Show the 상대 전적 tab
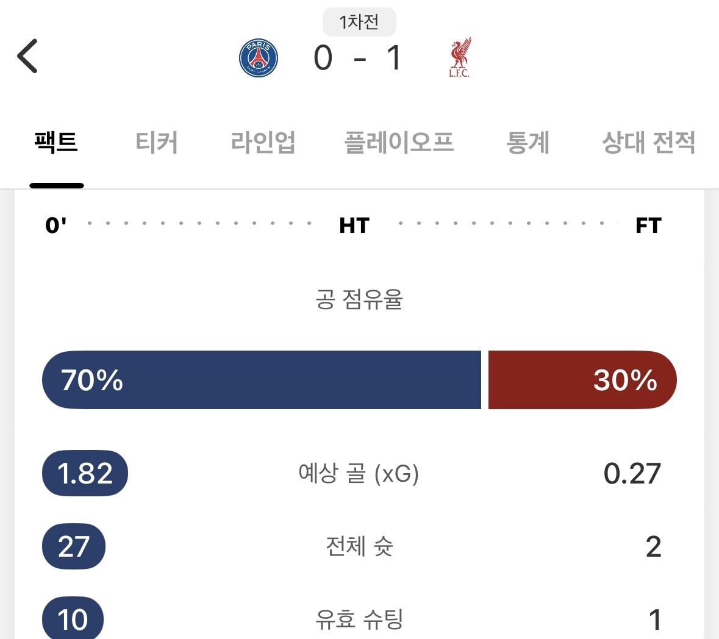Screen dimensions: 719x639 [x=648, y=143]
